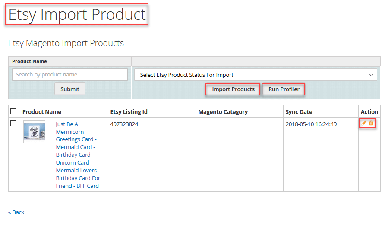
Task: Click the Etsy Magento Import Products heading
Action: coord(66,43)
